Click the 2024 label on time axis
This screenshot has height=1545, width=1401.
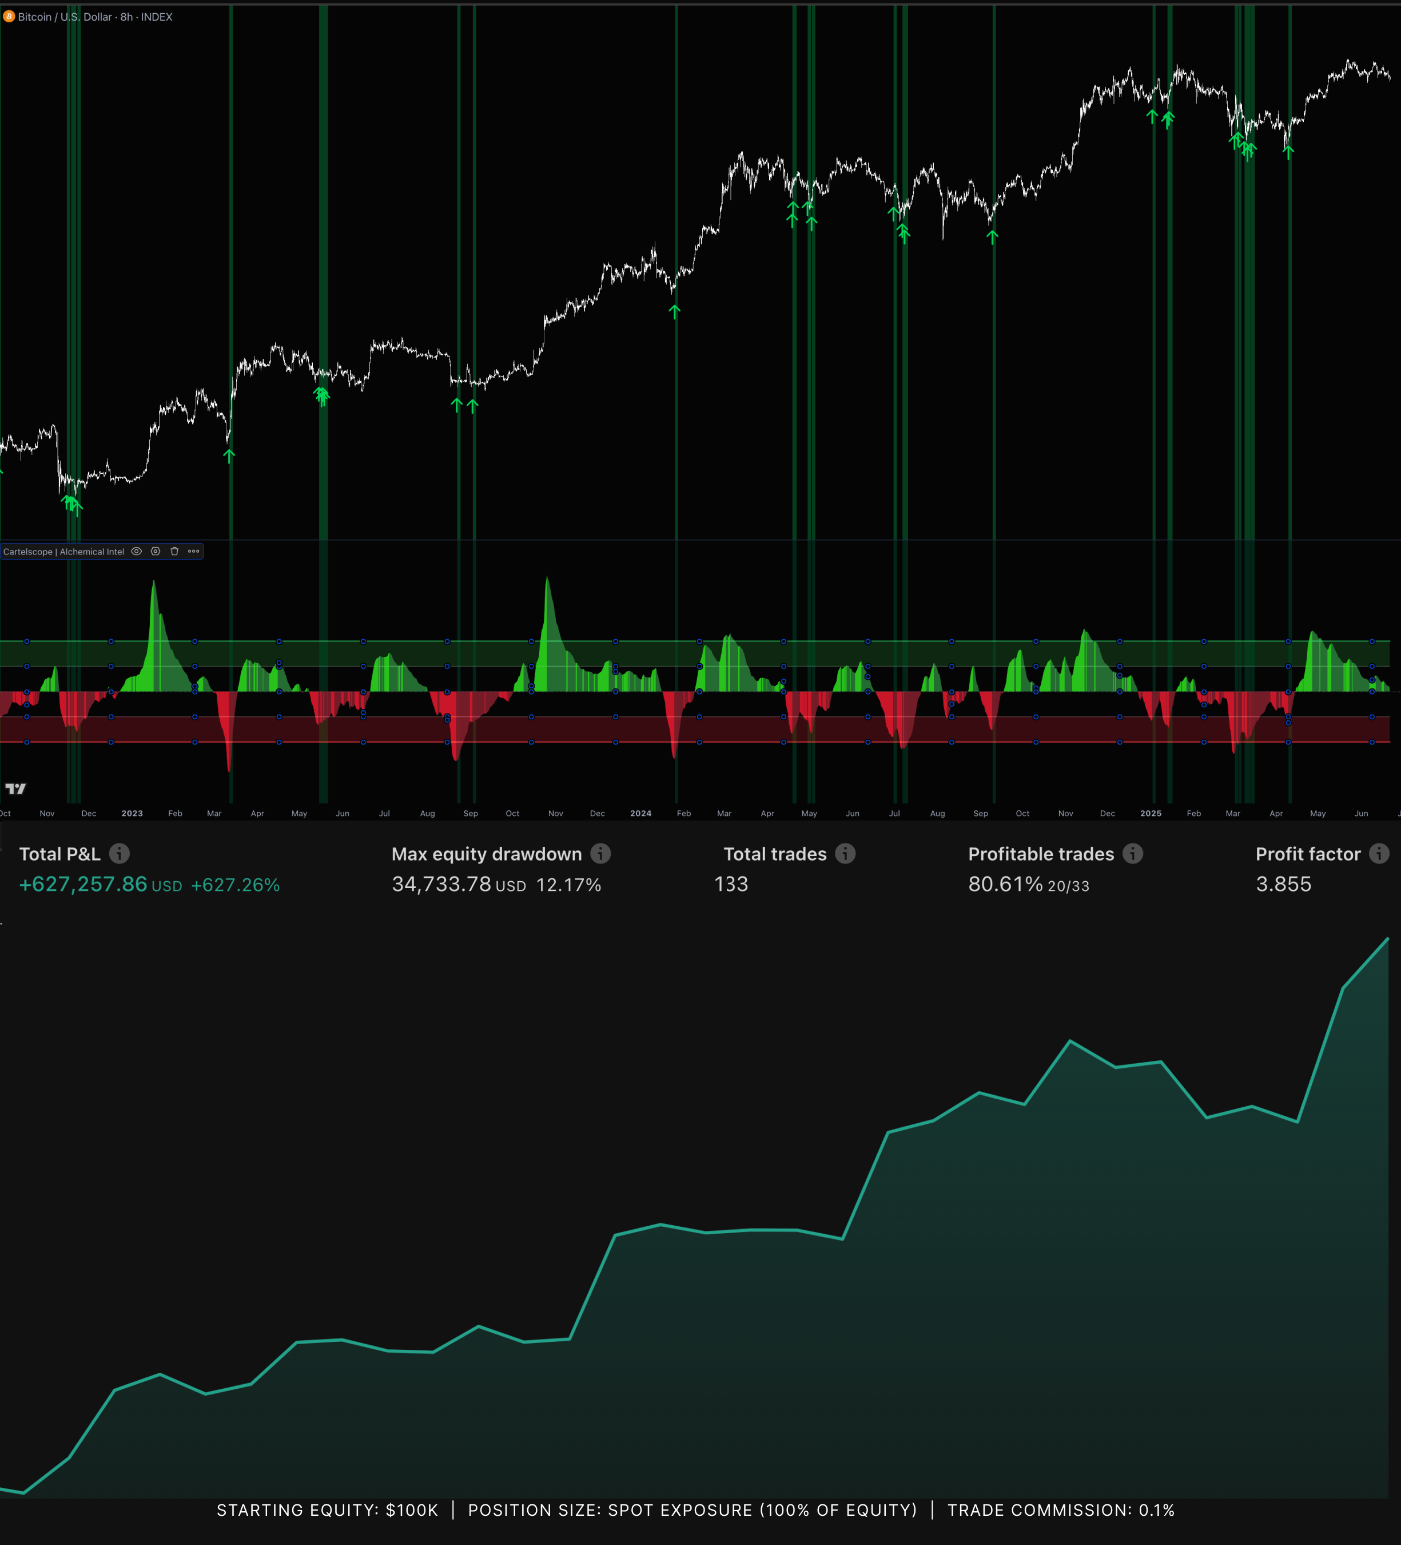(640, 813)
